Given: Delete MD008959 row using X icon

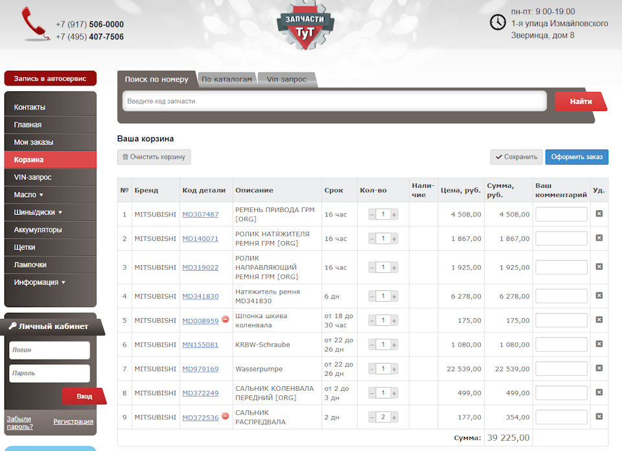Looking at the screenshot, I should click(599, 319).
